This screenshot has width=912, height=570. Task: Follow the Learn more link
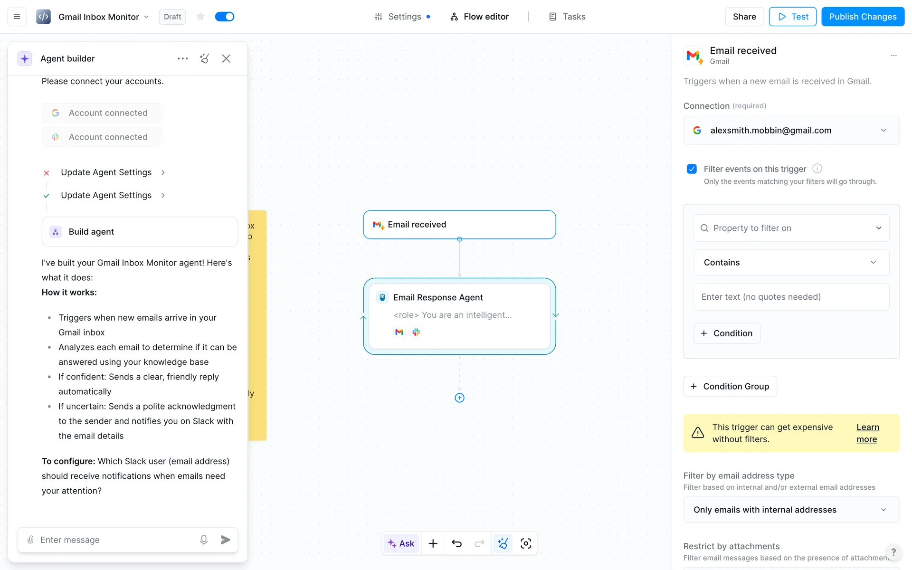click(x=867, y=433)
